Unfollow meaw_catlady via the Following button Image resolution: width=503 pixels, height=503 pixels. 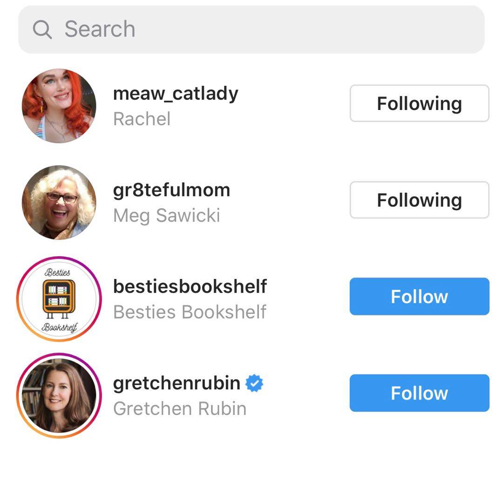point(419,103)
